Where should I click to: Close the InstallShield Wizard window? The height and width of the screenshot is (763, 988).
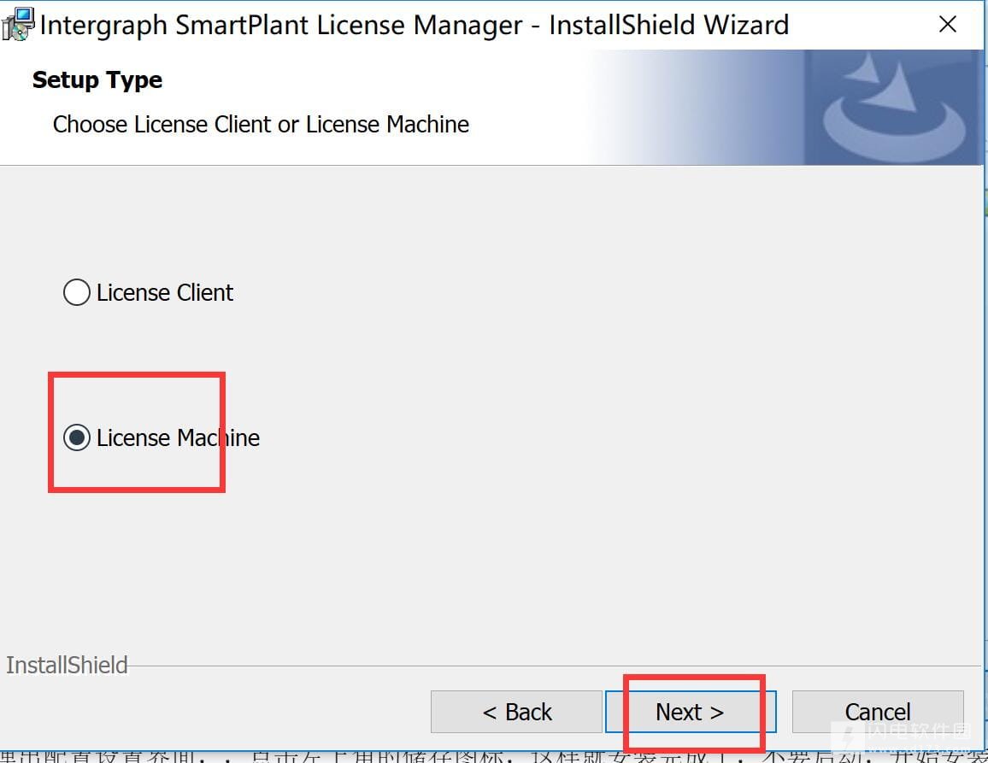tap(947, 25)
